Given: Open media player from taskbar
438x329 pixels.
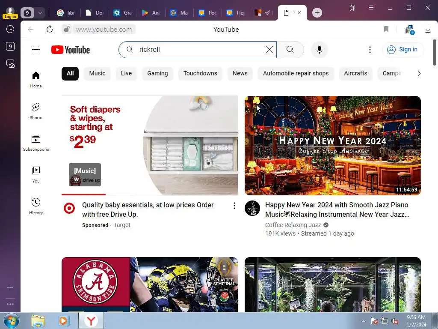Looking at the screenshot, I should click(64, 321).
